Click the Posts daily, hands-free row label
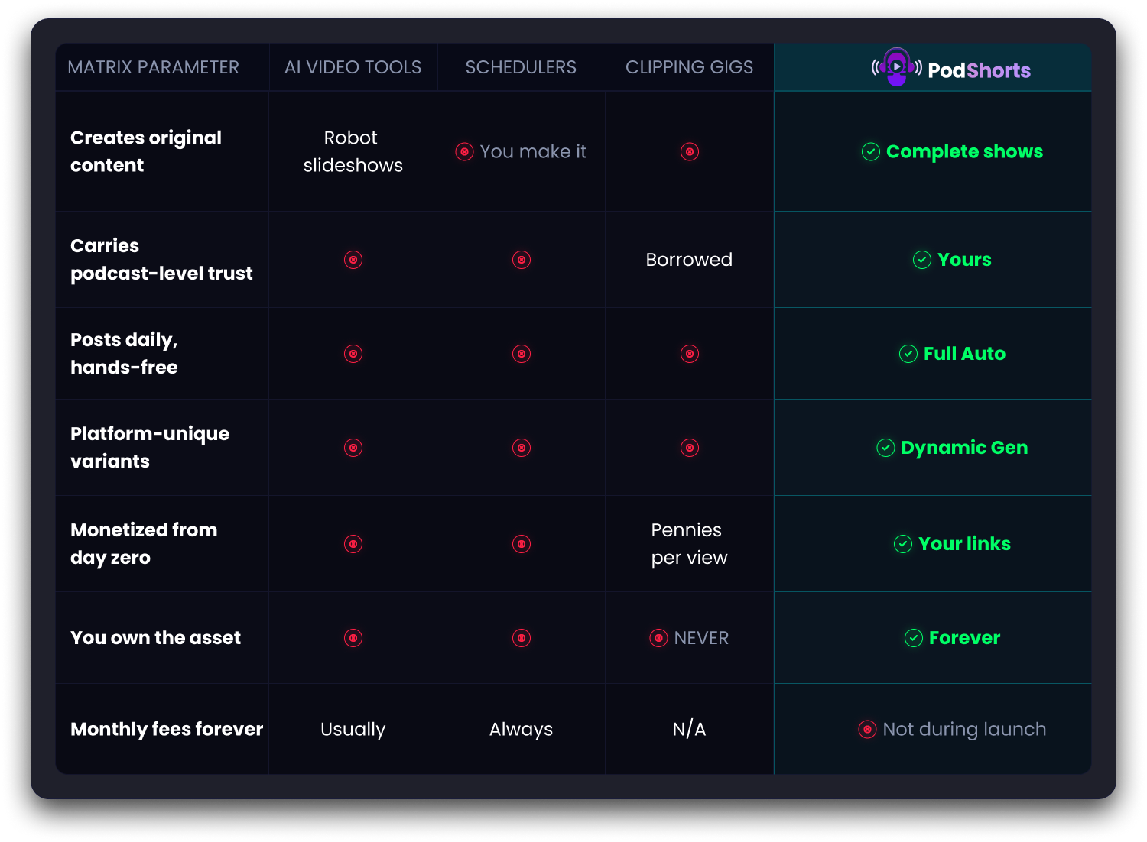The width and height of the screenshot is (1147, 842). pyautogui.click(x=124, y=354)
